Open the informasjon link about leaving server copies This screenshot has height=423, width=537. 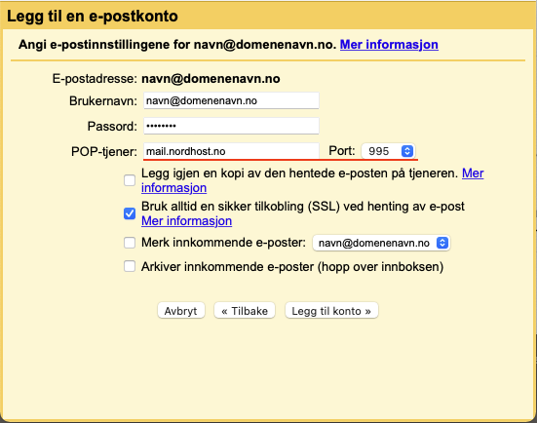click(174, 188)
